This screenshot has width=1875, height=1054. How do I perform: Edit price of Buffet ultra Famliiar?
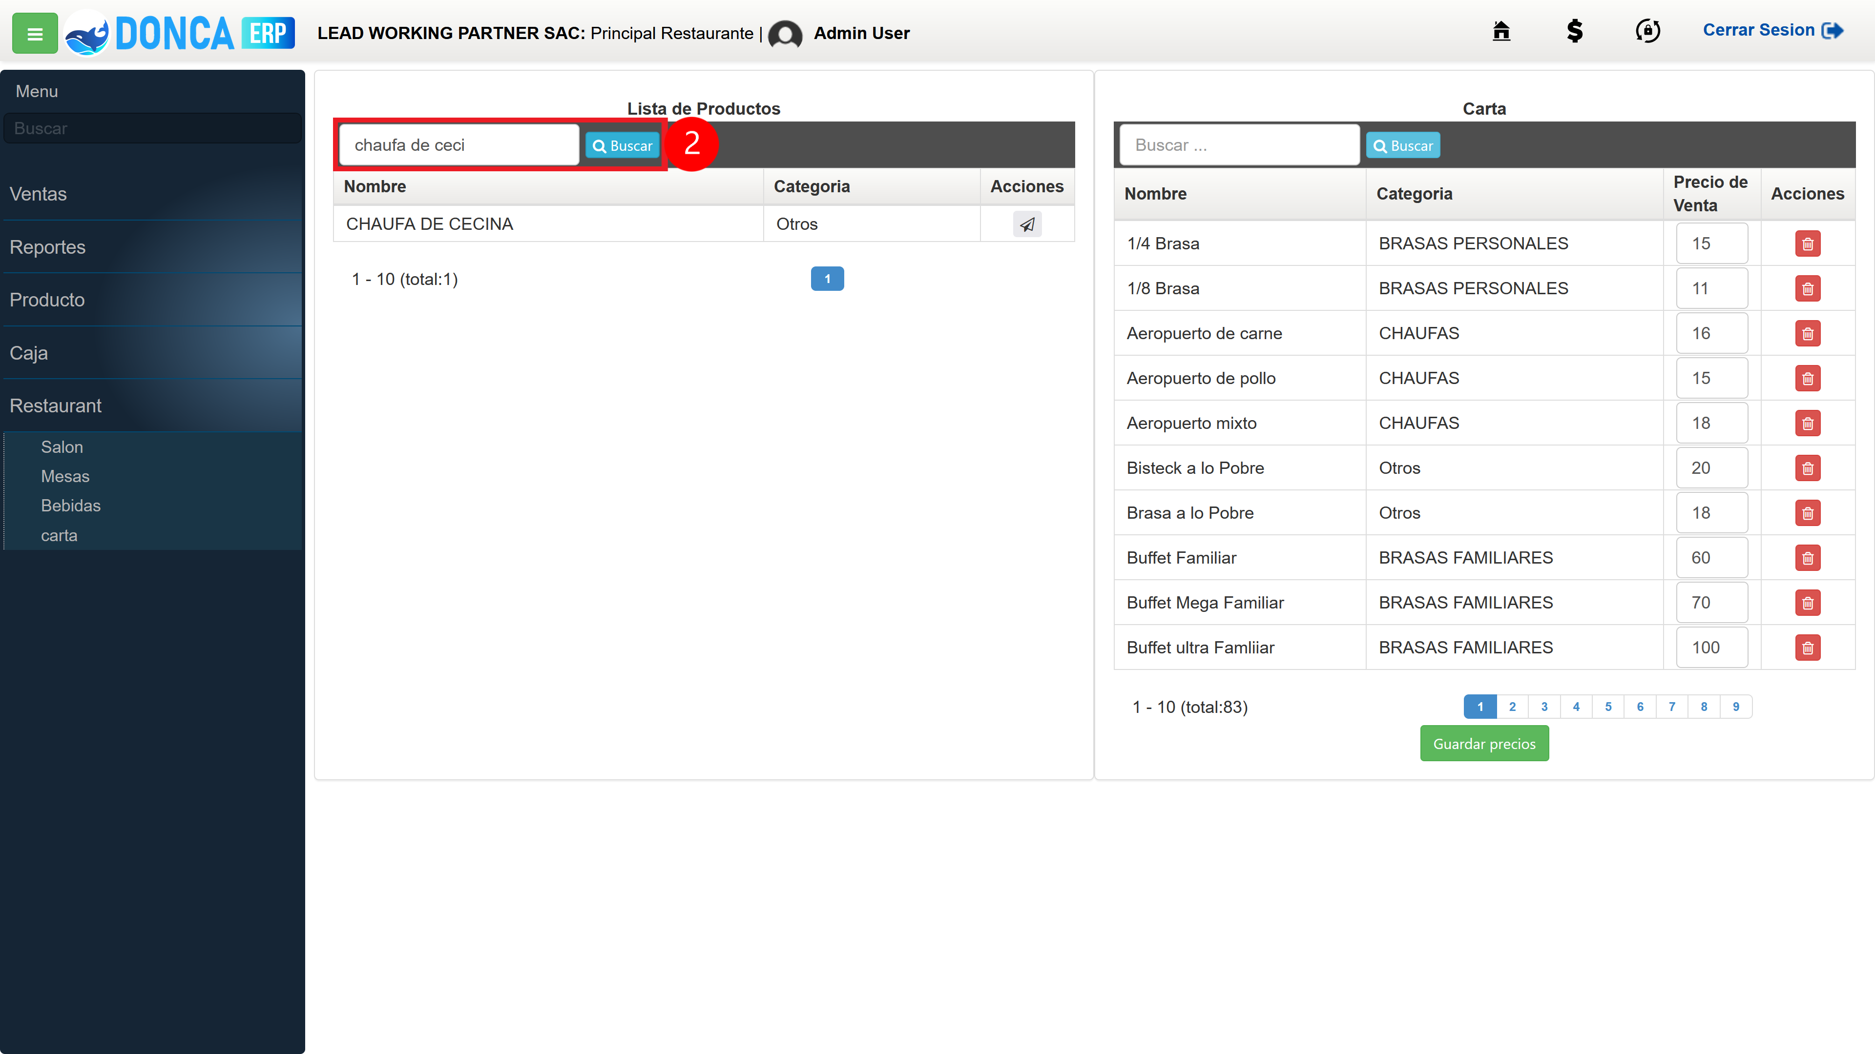coord(1711,648)
